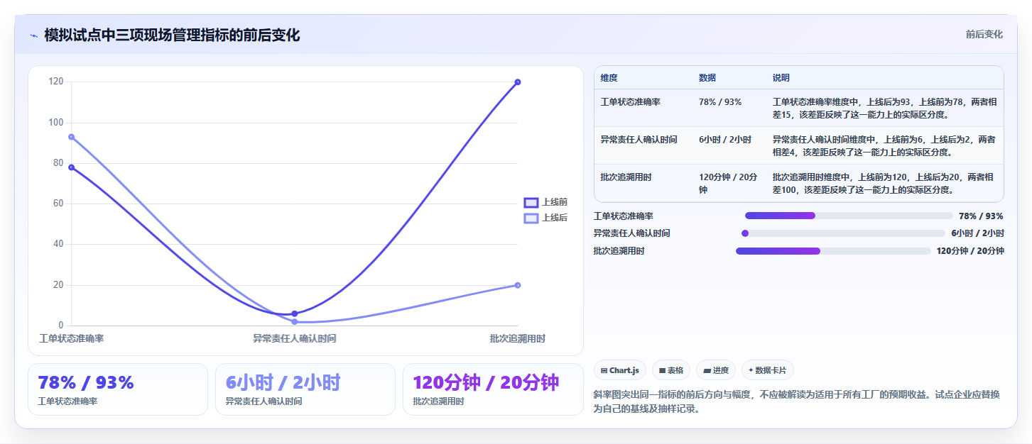The image size is (1032, 444).
Task: Click the 120分钟 / 20分钟 table cell
Action: click(728, 183)
